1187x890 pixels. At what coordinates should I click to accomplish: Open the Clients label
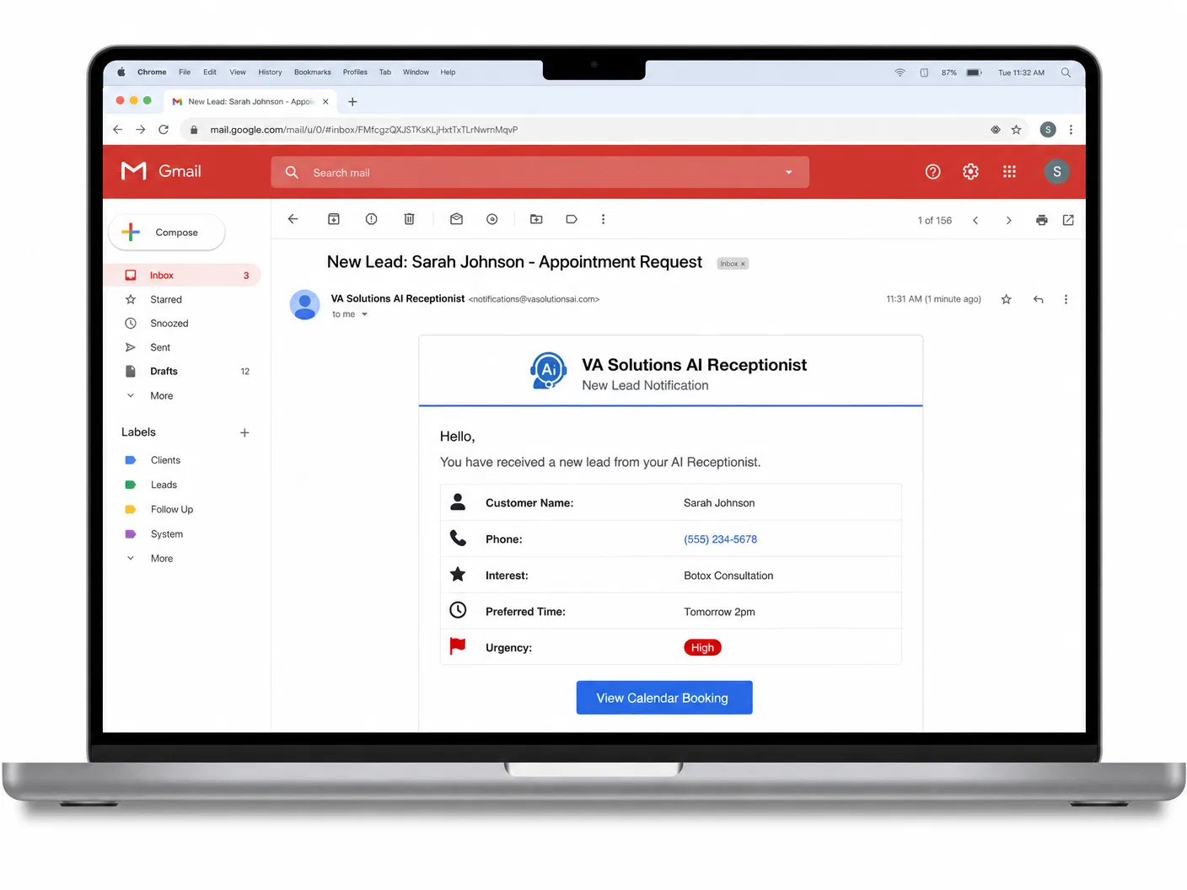pos(165,460)
